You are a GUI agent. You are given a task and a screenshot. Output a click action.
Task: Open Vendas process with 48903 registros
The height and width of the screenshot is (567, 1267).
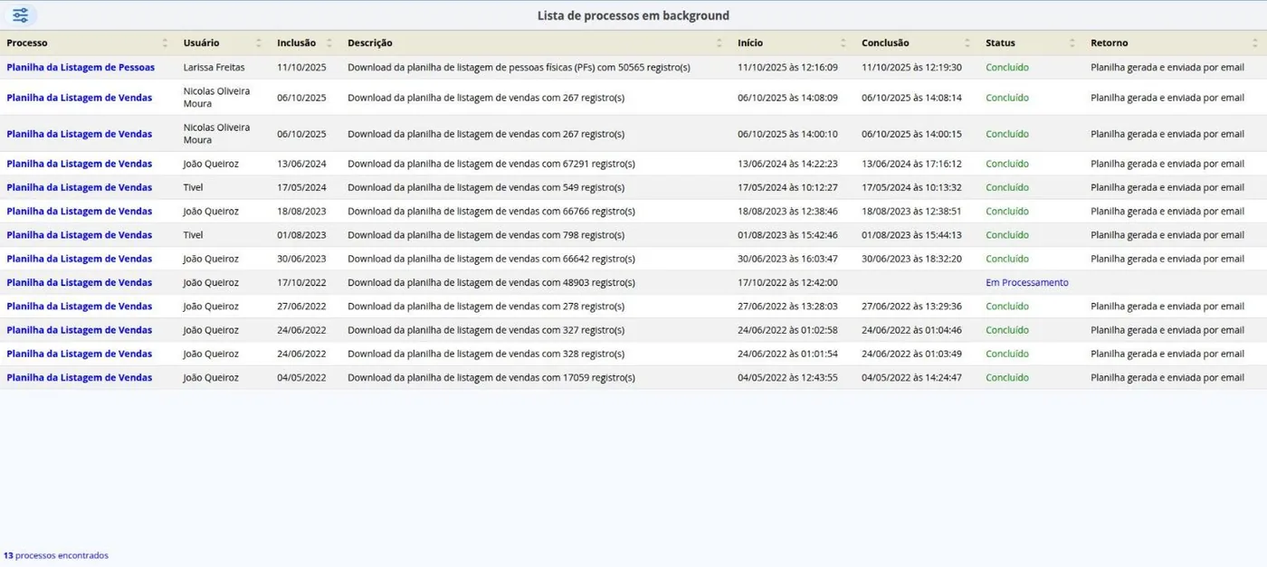[80, 283]
